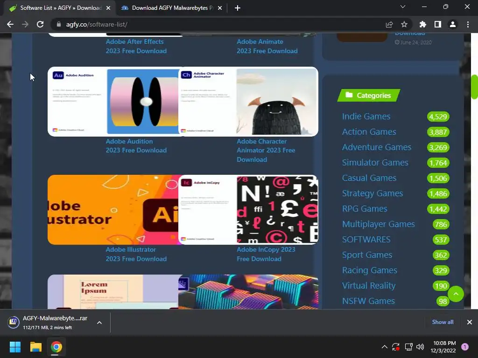Open the Windows Start menu
Image resolution: width=478 pixels, height=358 pixels.
click(x=15, y=347)
